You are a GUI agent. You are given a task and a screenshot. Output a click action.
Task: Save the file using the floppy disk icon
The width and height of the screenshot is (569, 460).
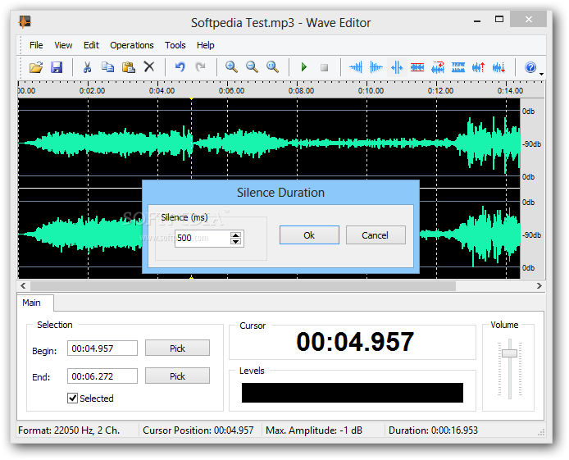(57, 67)
